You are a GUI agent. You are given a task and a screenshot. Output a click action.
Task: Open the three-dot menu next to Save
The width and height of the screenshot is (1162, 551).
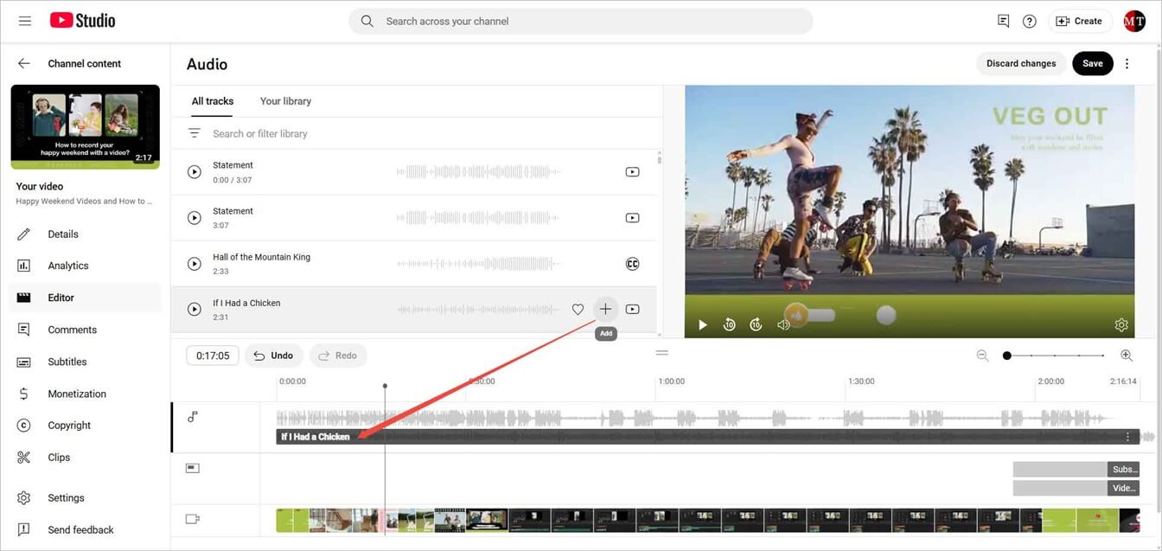(1127, 63)
